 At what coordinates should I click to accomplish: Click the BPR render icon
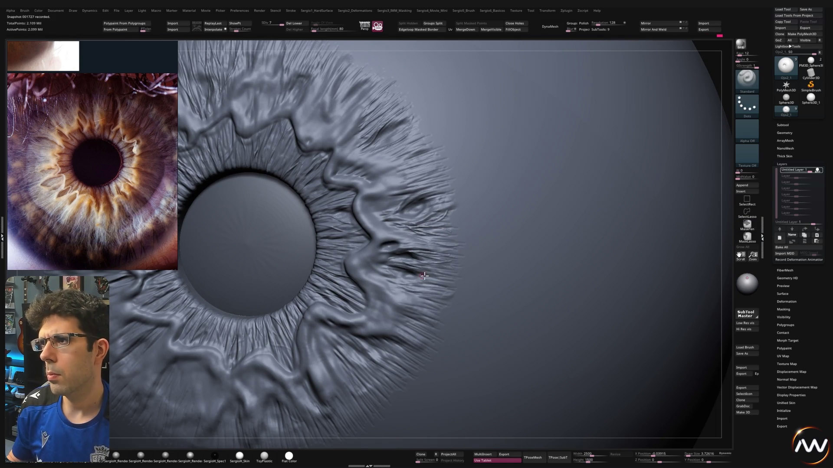[741, 44]
